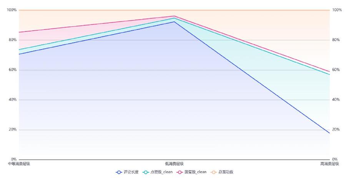
Task: Click the left axis 20% label
Action: (13, 130)
